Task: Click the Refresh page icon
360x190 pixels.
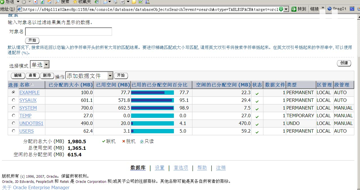Action: point(42,2)
